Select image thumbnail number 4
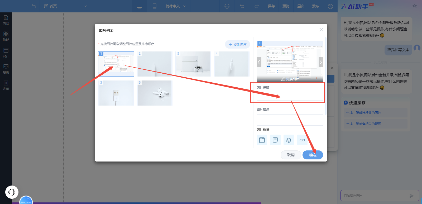 point(232,64)
